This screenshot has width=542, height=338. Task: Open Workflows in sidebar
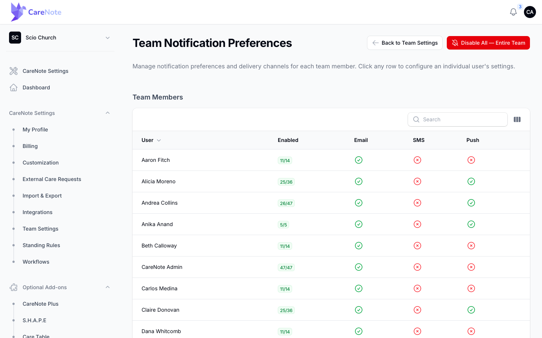36,262
